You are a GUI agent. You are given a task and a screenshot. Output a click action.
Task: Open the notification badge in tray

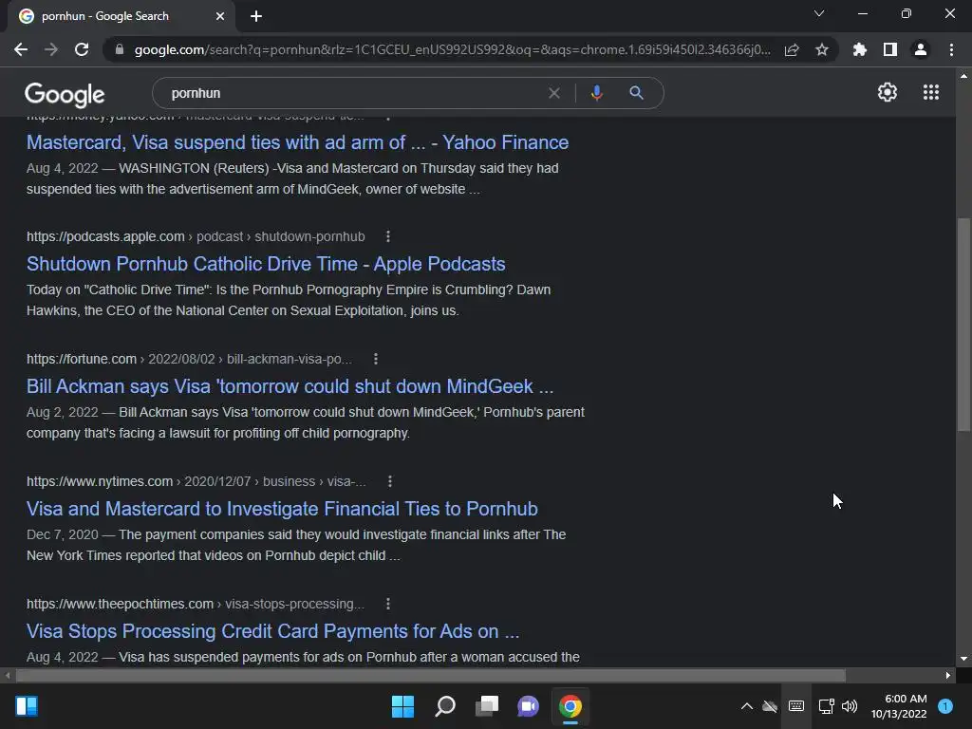pos(945,706)
